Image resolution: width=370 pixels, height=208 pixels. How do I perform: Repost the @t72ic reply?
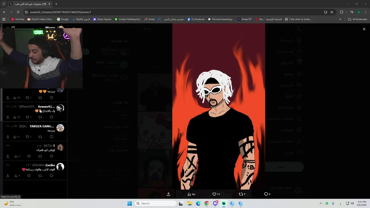(x=40, y=156)
